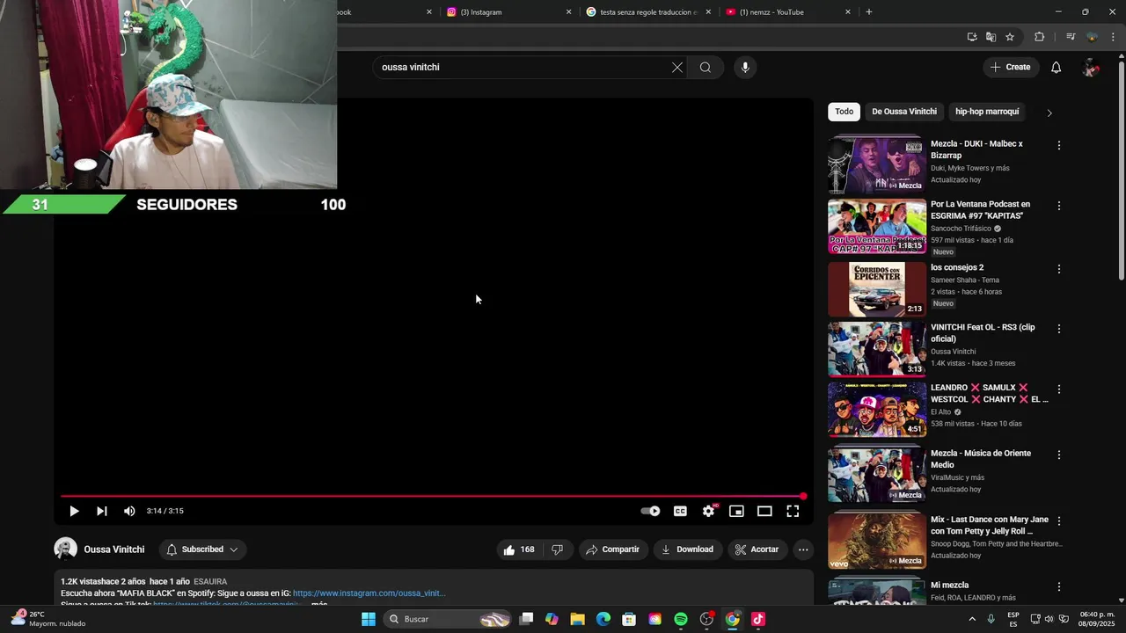Viewport: 1126px width, 633px height.
Task: Skip to the next video
Action: (102, 511)
